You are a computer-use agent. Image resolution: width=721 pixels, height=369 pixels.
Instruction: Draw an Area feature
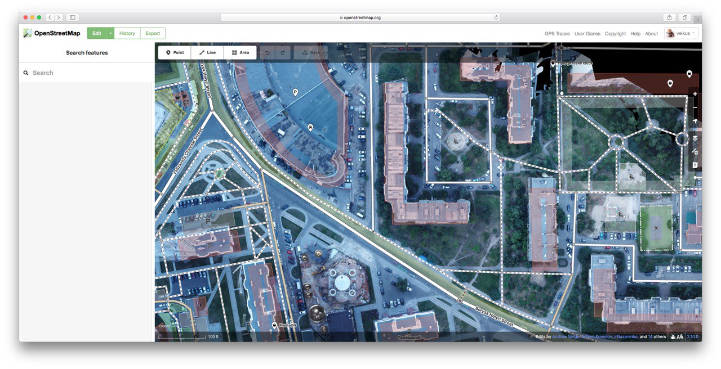click(x=240, y=52)
